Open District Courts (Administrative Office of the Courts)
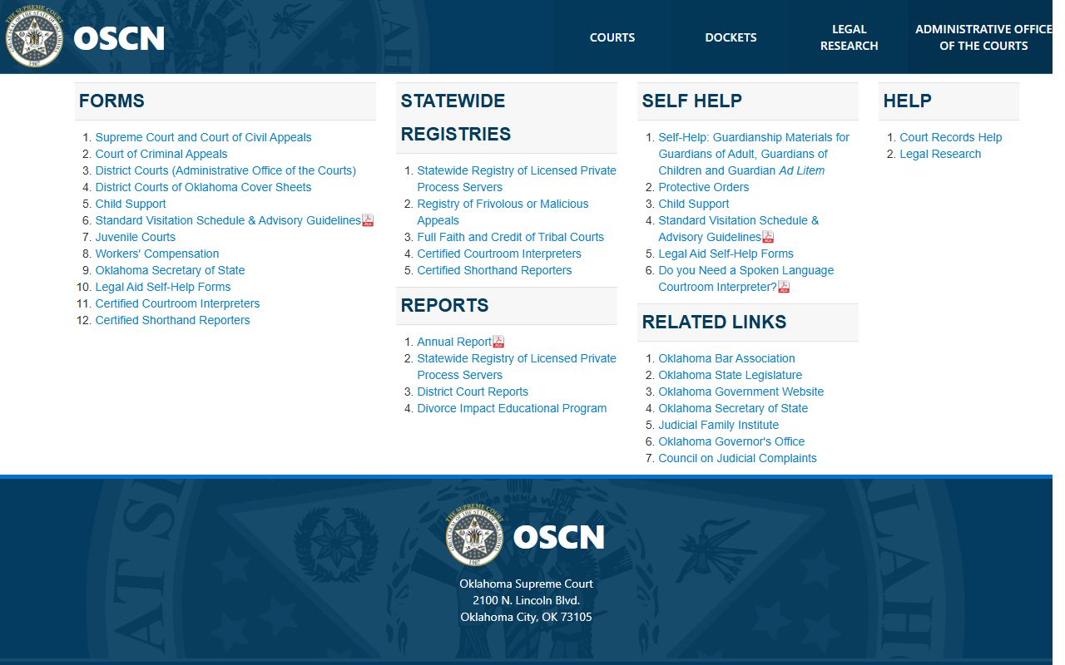 225,170
